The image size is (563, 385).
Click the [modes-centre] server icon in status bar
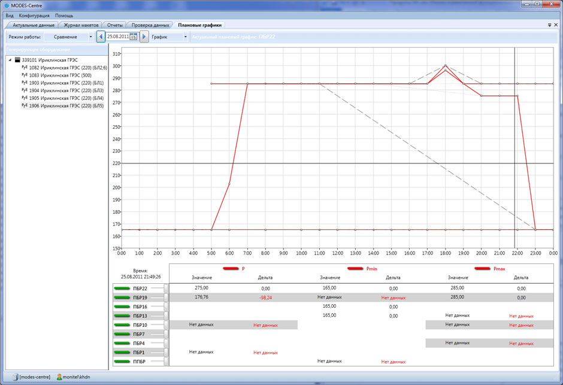pyautogui.click(x=15, y=377)
